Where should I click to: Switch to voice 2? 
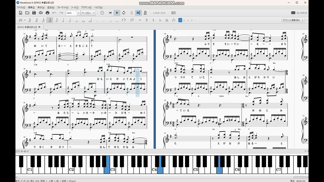pyautogui.click(x=184, y=20)
